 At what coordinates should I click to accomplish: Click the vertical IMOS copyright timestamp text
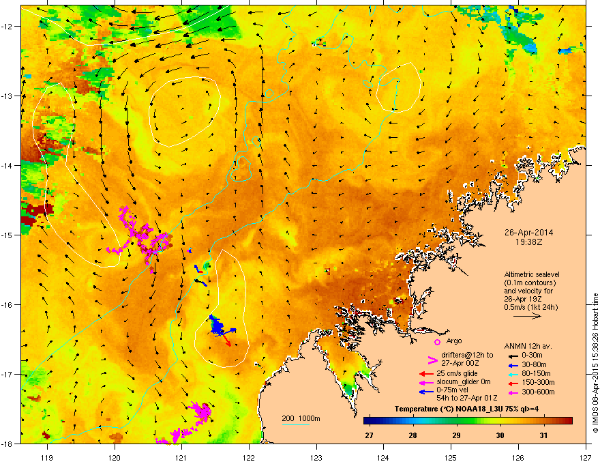[x=595, y=363]
